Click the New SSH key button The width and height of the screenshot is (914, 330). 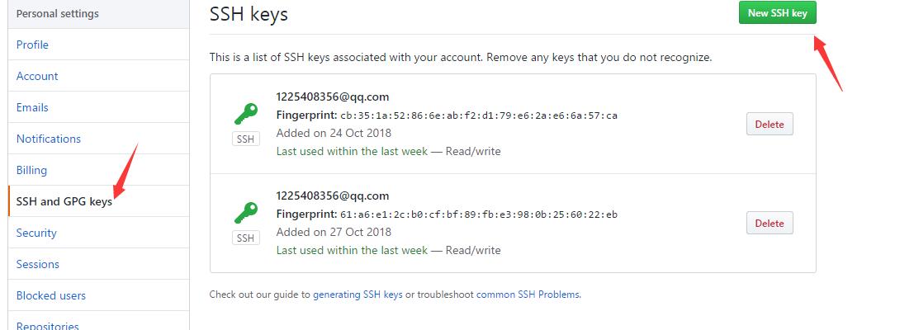coord(777,13)
